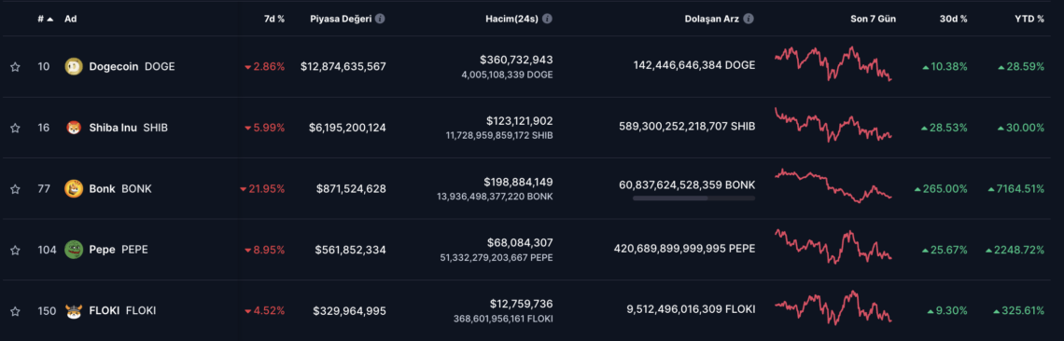Toggle watchlist star for Dogecoin
Screen dimensions: 1064x341
pyautogui.click(x=15, y=66)
